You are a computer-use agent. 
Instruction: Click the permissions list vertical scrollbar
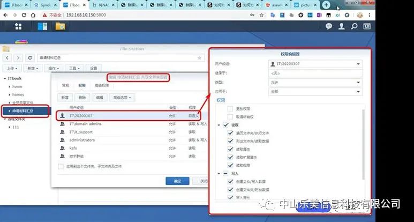(x=364, y=144)
